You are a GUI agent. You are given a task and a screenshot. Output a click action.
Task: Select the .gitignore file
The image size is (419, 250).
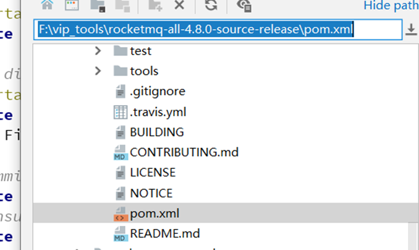pyautogui.click(x=157, y=92)
